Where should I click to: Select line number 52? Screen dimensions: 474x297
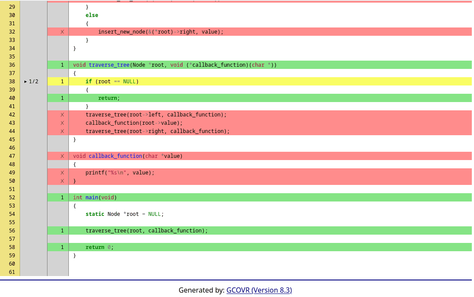coord(12,198)
